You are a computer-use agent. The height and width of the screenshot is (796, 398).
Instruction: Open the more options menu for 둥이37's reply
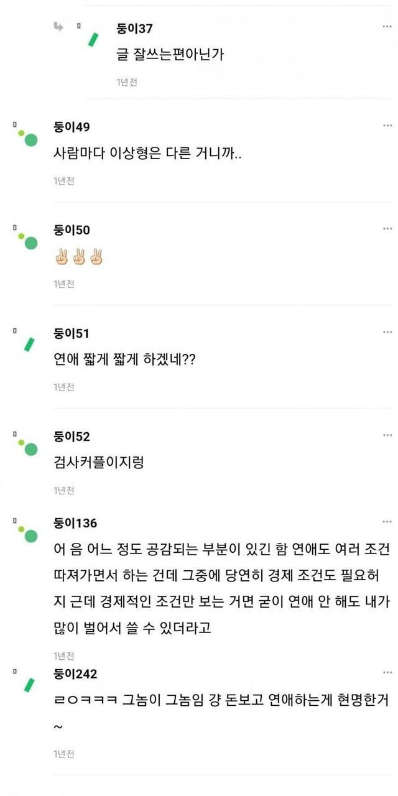[x=387, y=27]
